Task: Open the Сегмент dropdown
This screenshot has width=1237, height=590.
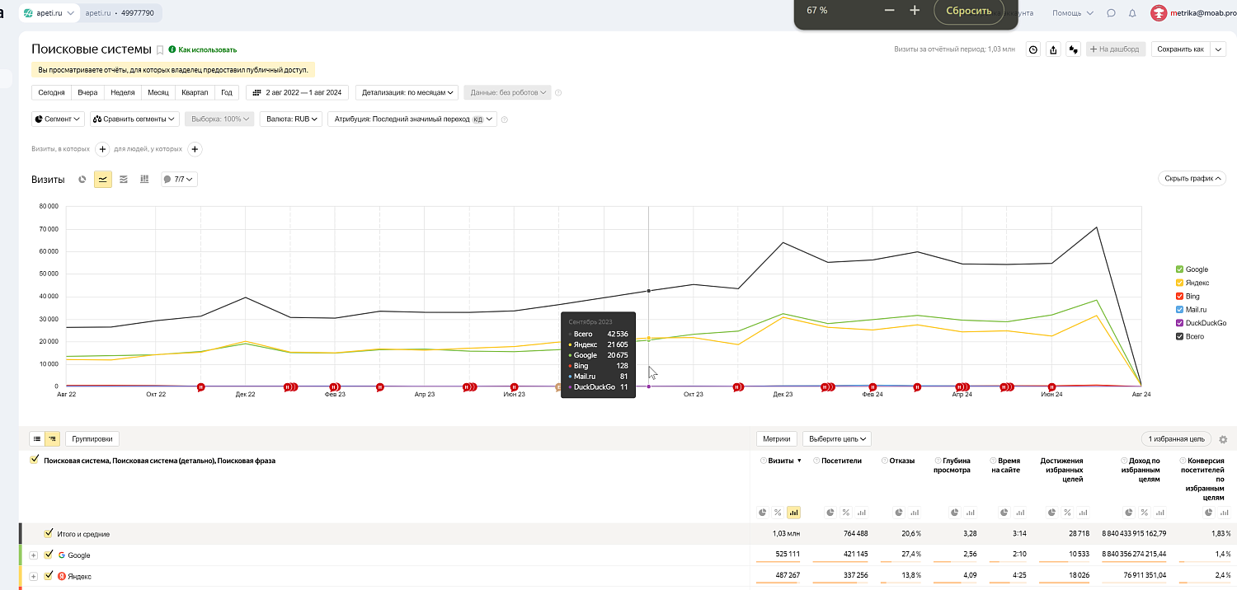Action: [59, 119]
